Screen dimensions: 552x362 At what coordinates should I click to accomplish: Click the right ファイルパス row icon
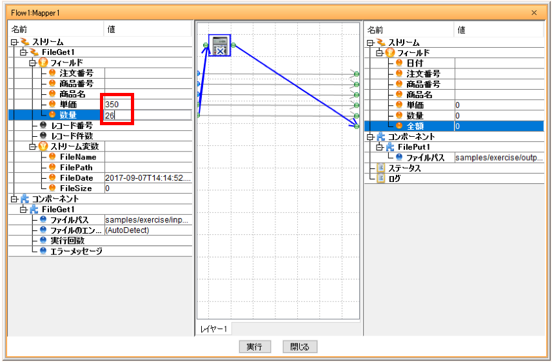point(399,157)
